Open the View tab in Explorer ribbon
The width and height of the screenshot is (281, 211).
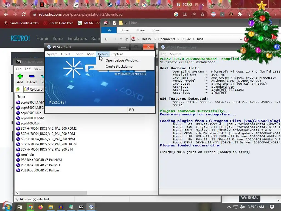pyautogui.click(x=156, y=30)
